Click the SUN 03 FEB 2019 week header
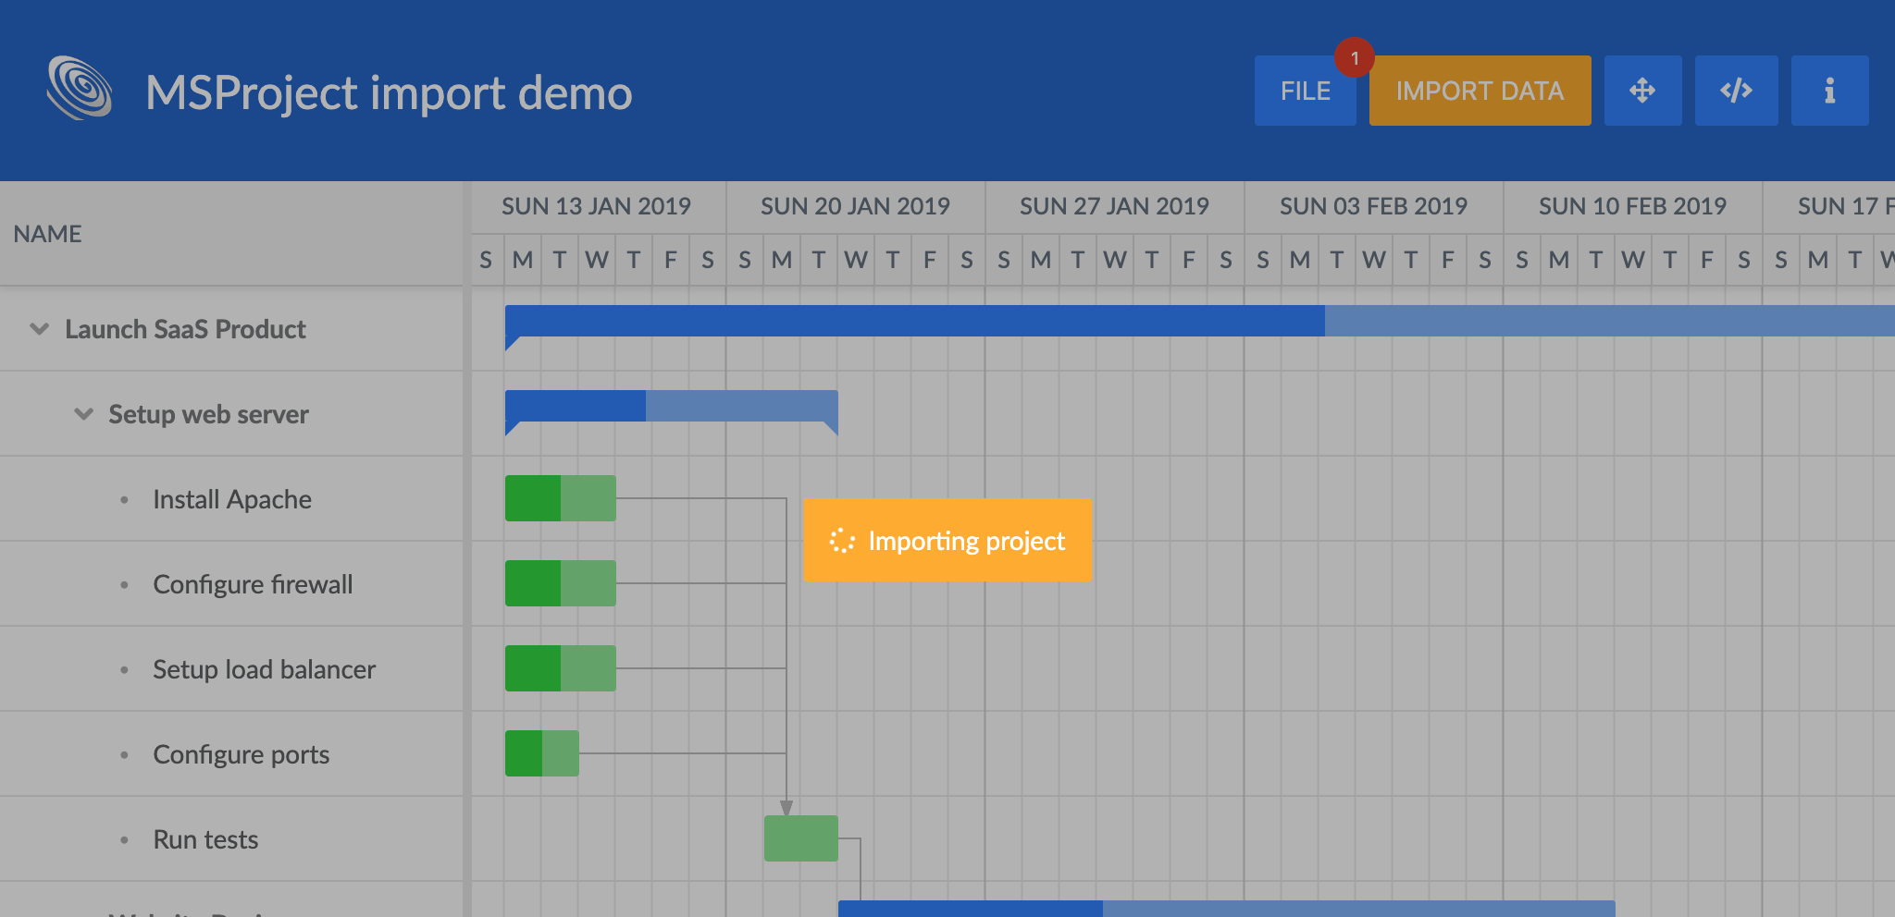This screenshot has width=1895, height=917. (x=1374, y=206)
